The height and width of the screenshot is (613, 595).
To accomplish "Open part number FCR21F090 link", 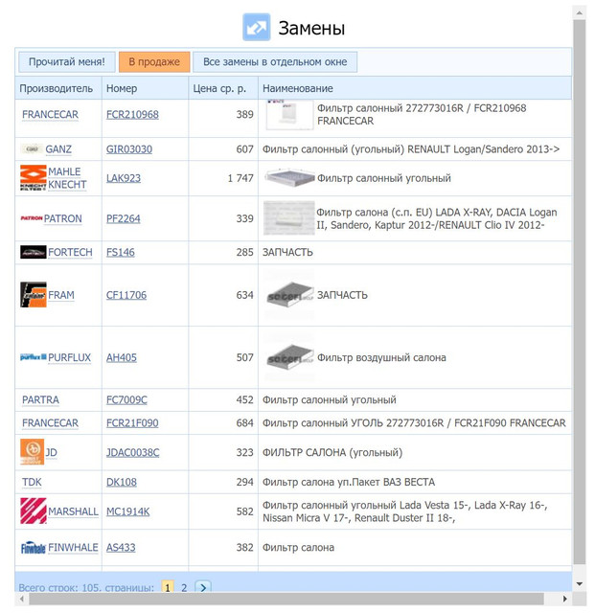I will click(132, 423).
